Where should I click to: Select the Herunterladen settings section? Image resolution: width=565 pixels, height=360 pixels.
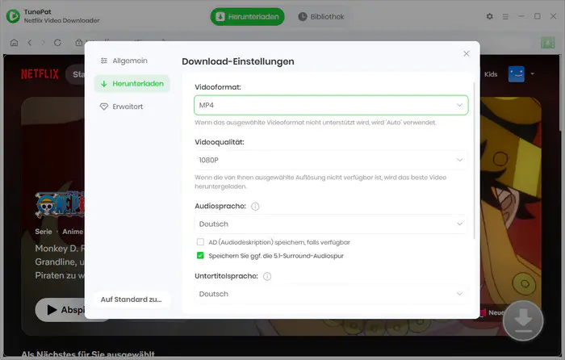(132, 84)
